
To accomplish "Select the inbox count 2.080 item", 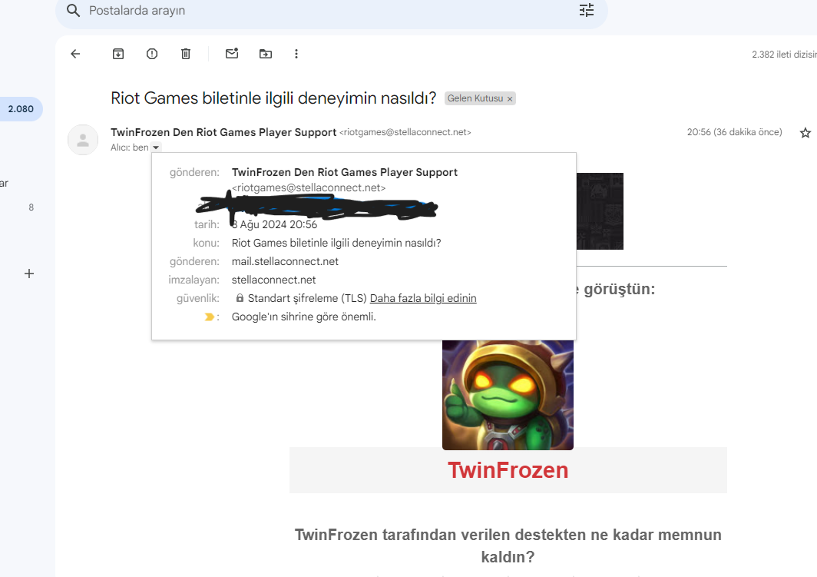I will [x=21, y=109].
